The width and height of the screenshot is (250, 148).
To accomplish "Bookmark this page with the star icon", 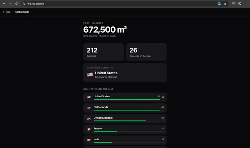I will click(225, 3).
